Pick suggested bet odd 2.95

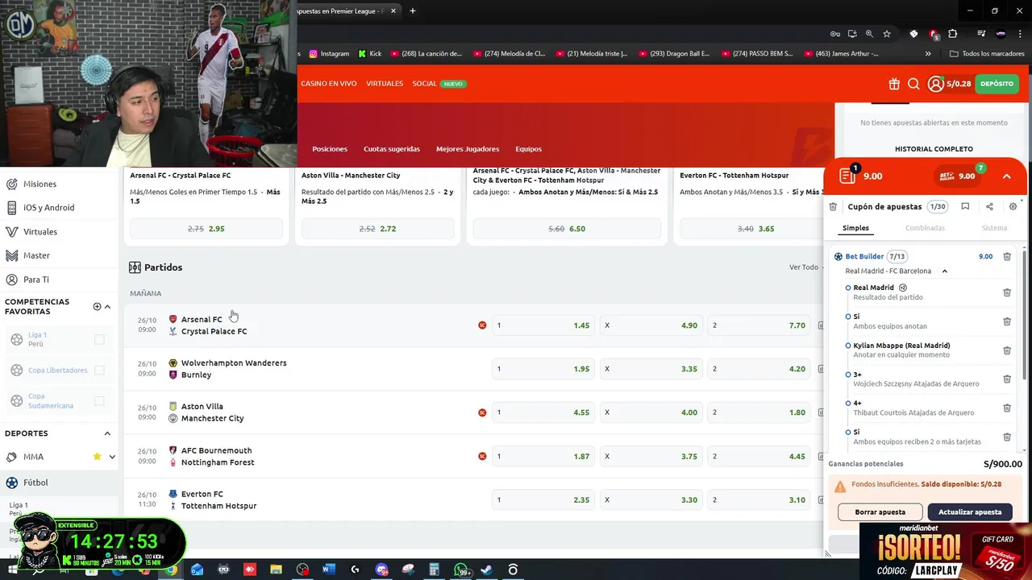click(206, 229)
